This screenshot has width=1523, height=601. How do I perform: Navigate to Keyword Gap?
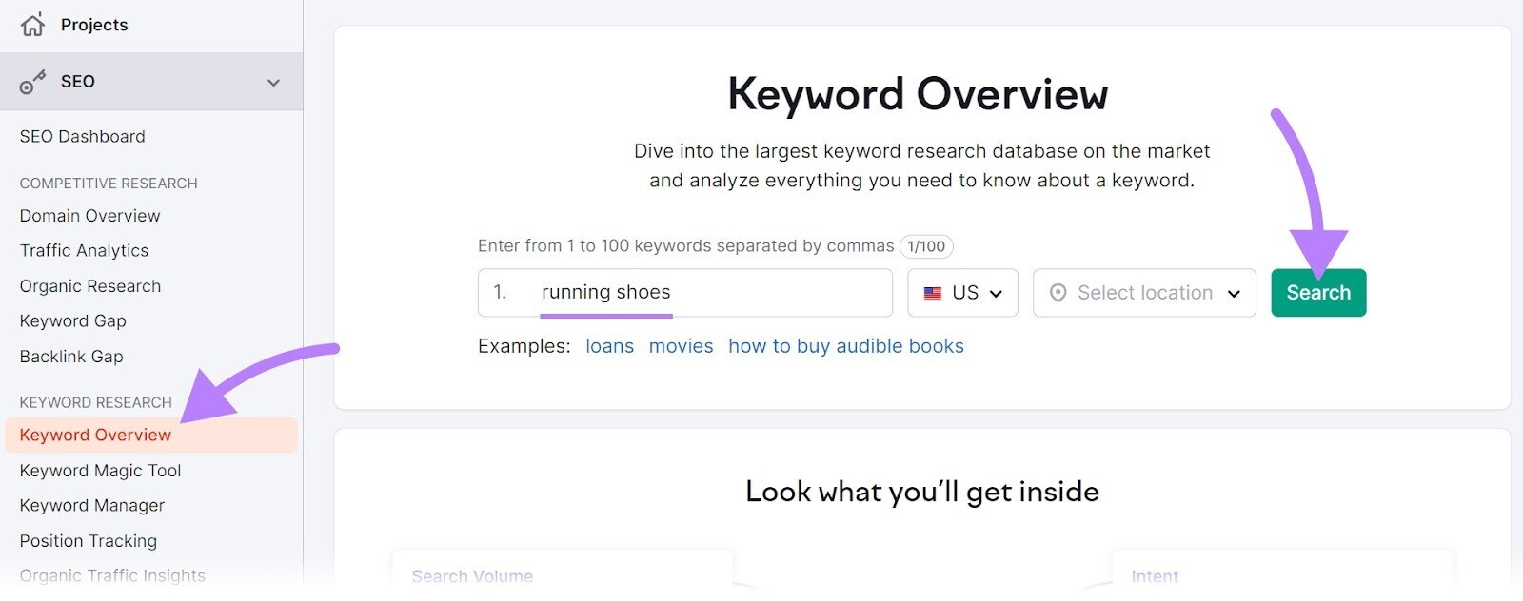tap(73, 321)
